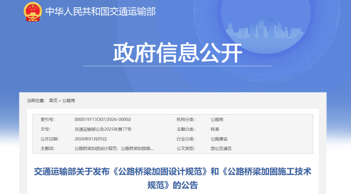This screenshot has height=194, width=351.
Task: Click the 文号 field label
Action: [46, 129]
